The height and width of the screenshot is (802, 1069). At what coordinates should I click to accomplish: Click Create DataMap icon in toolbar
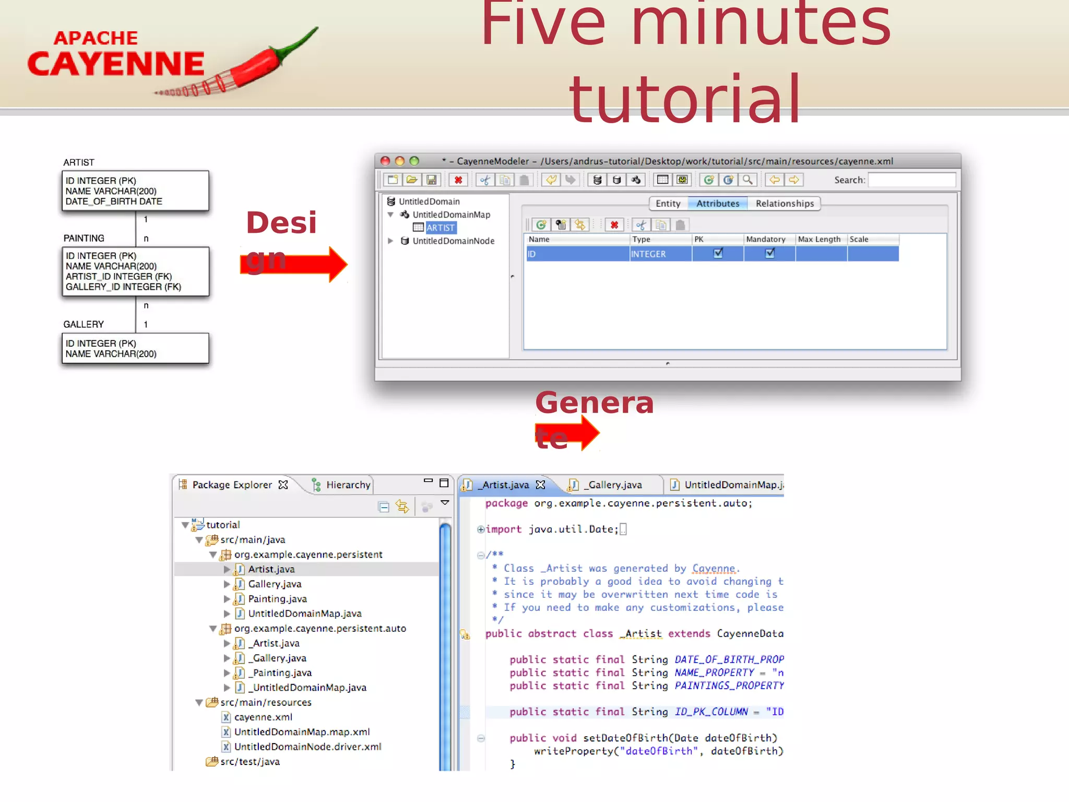pos(636,180)
